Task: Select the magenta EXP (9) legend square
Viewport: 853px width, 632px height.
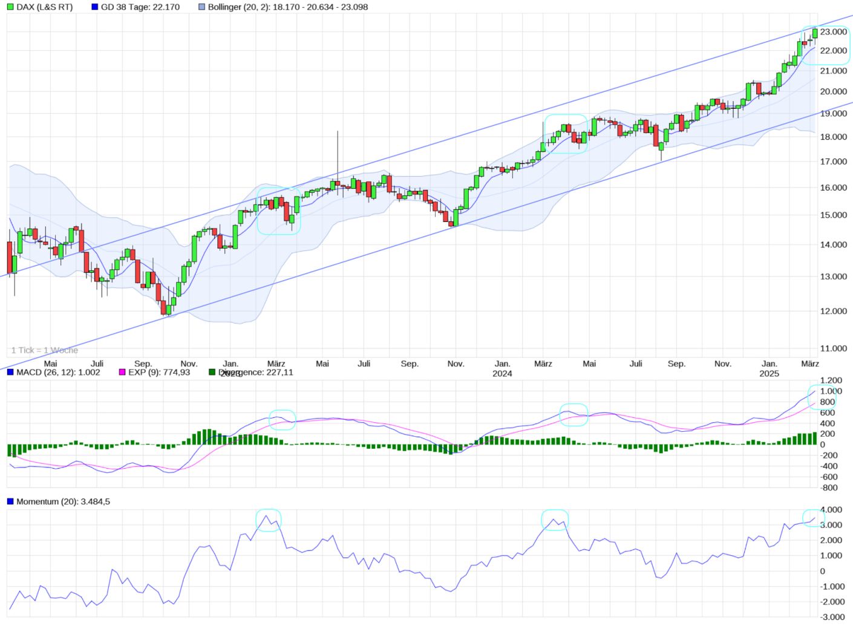Action: (122, 372)
